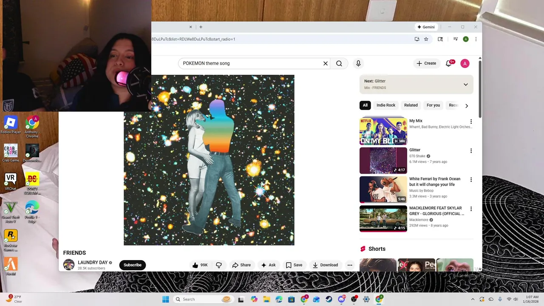The width and height of the screenshot is (544, 306).
Task: Open the LAUNDRY DAY channel name link
Action: [x=93, y=263]
